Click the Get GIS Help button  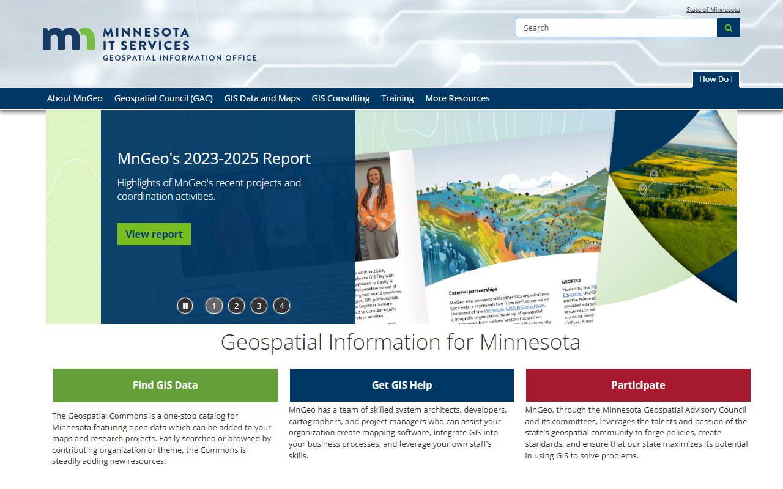pos(402,385)
